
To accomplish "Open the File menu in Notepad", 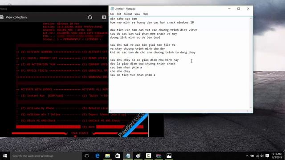I will [112, 14].
